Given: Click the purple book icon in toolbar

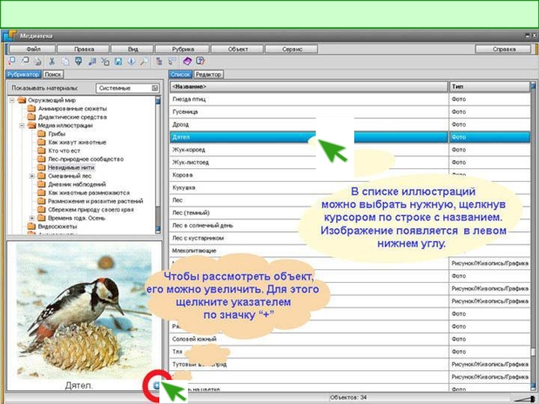Looking at the screenshot, I should [x=187, y=61].
